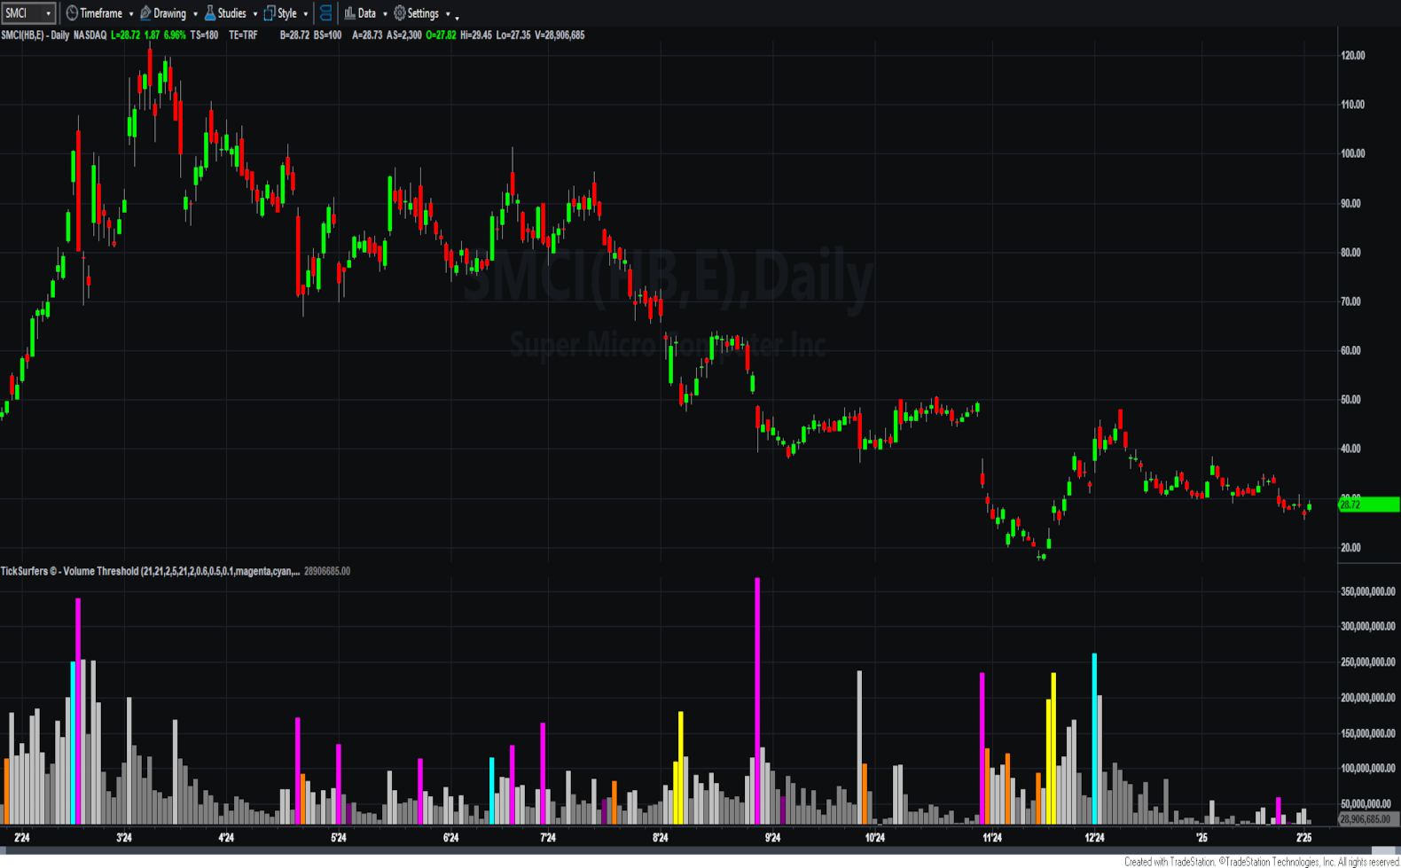Click the 'Hi=29.45' high value

[x=476, y=35]
